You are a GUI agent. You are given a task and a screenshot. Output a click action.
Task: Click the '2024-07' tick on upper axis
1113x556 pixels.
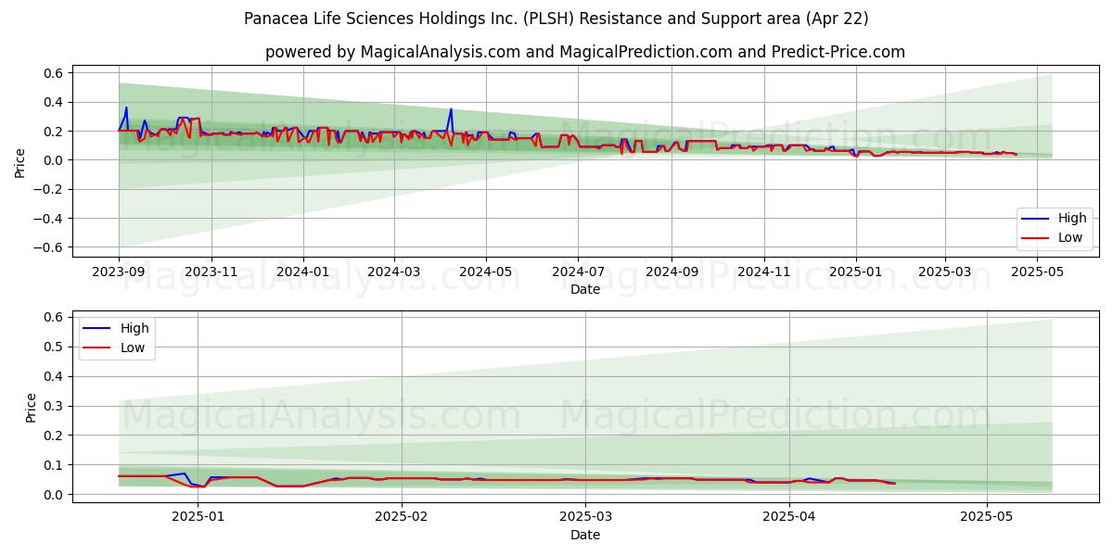pos(578,272)
